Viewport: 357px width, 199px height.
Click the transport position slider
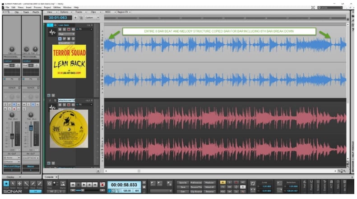point(83,190)
